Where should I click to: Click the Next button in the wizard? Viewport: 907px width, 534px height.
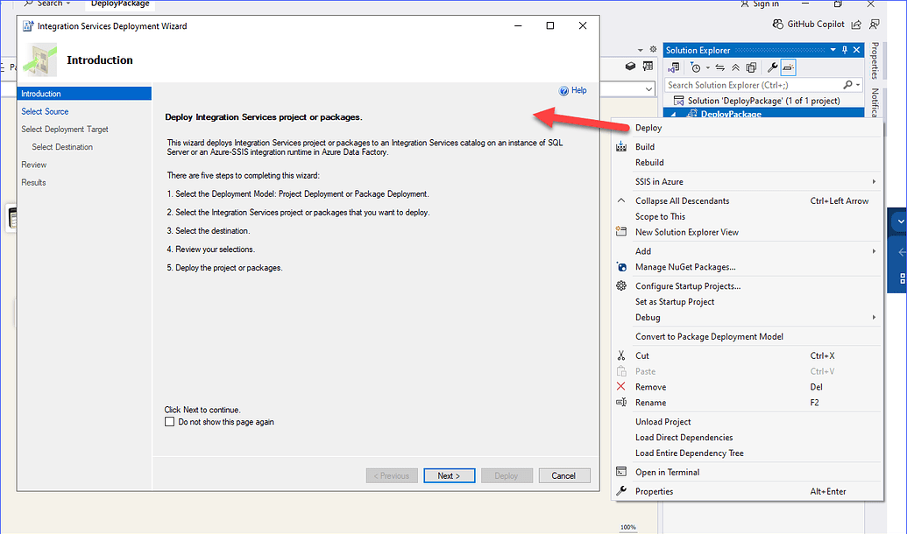coord(449,474)
